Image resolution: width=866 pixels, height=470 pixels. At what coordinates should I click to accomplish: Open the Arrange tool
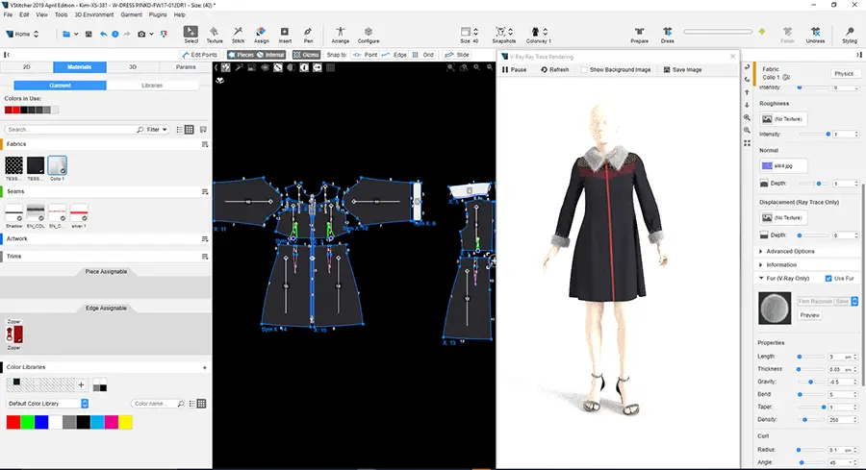click(x=341, y=35)
